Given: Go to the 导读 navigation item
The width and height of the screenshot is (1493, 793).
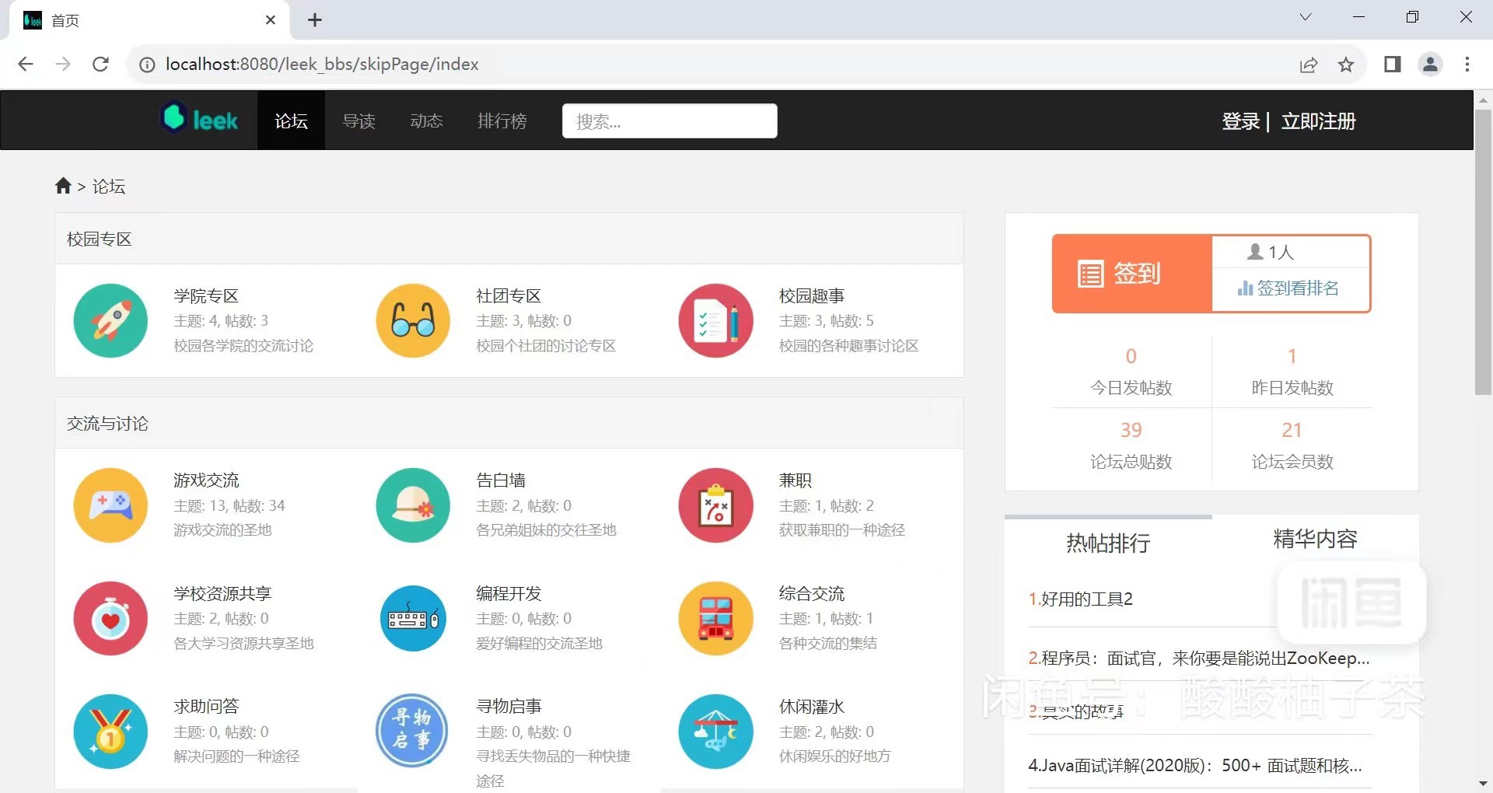Looking at the screenshot, I should (x=358, y=121).
